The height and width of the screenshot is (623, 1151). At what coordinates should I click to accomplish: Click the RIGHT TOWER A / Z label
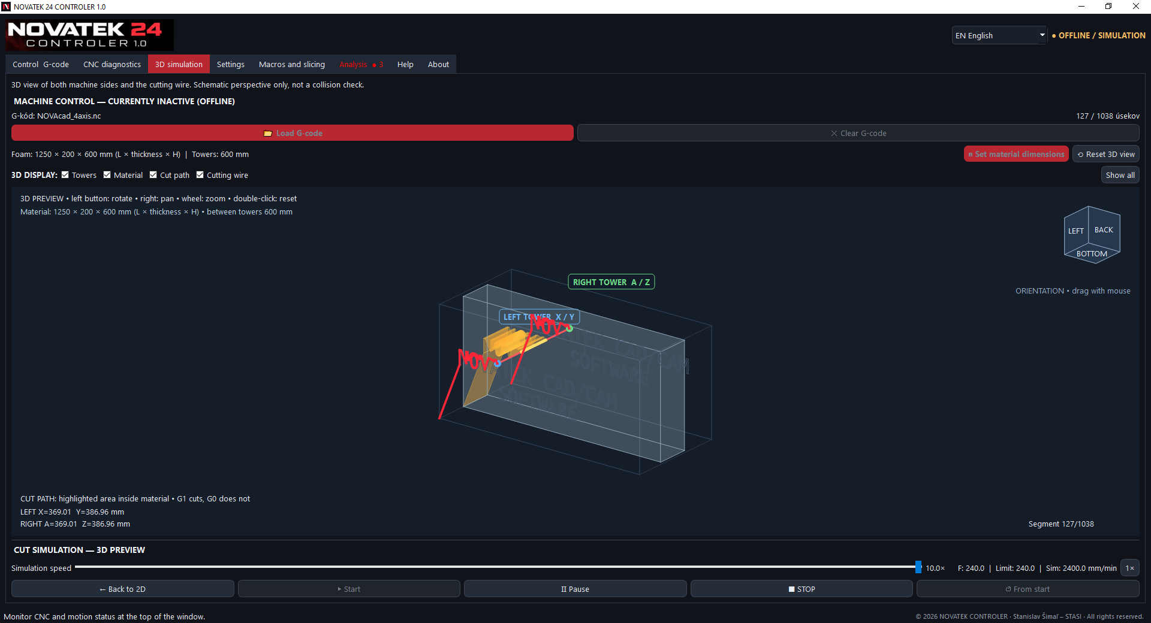tap(611, 282)
